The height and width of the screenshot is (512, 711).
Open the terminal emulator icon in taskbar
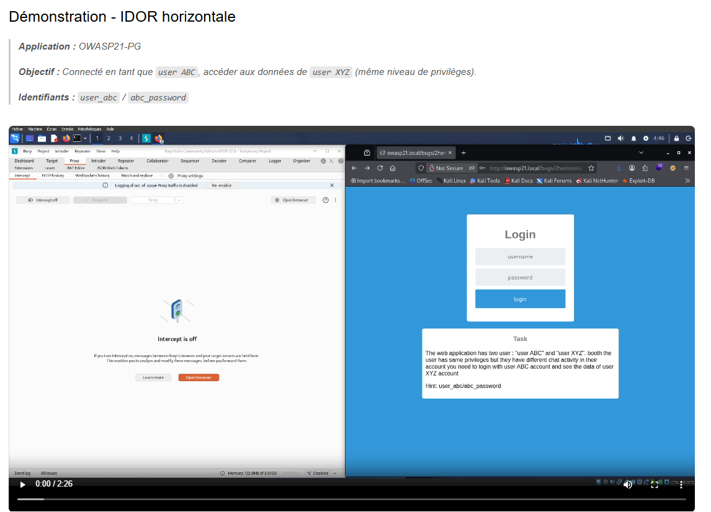(x=77, y=139)
